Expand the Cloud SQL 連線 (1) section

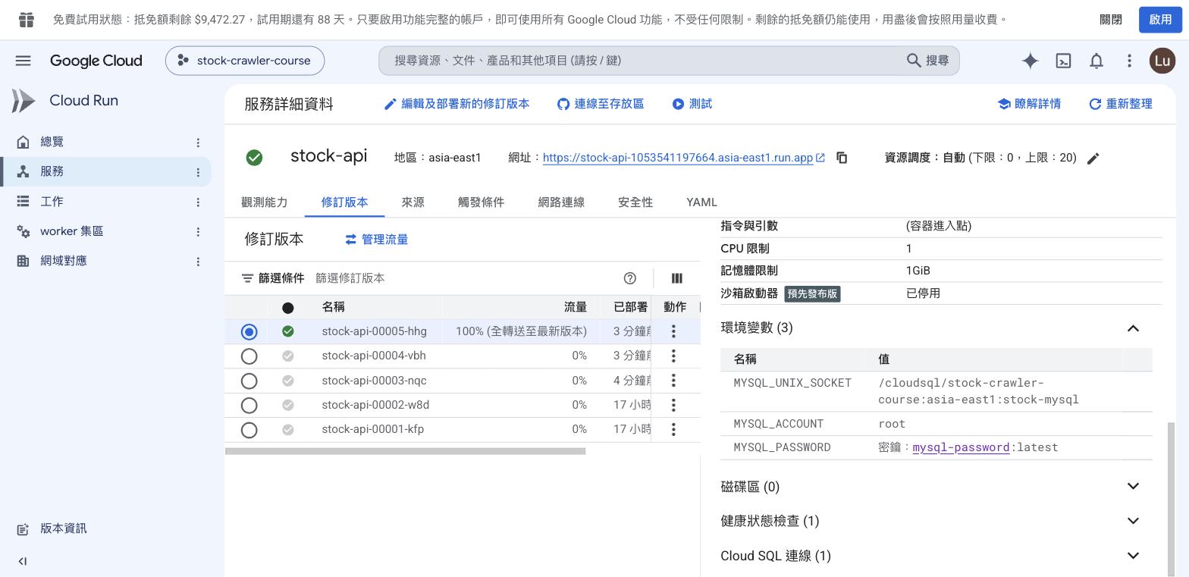click(1133, 556)
